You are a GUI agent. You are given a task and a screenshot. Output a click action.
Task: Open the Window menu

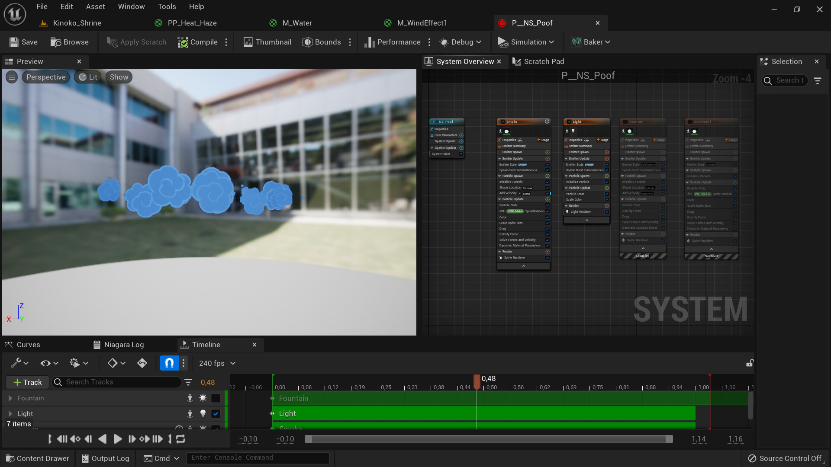[131, 6]
